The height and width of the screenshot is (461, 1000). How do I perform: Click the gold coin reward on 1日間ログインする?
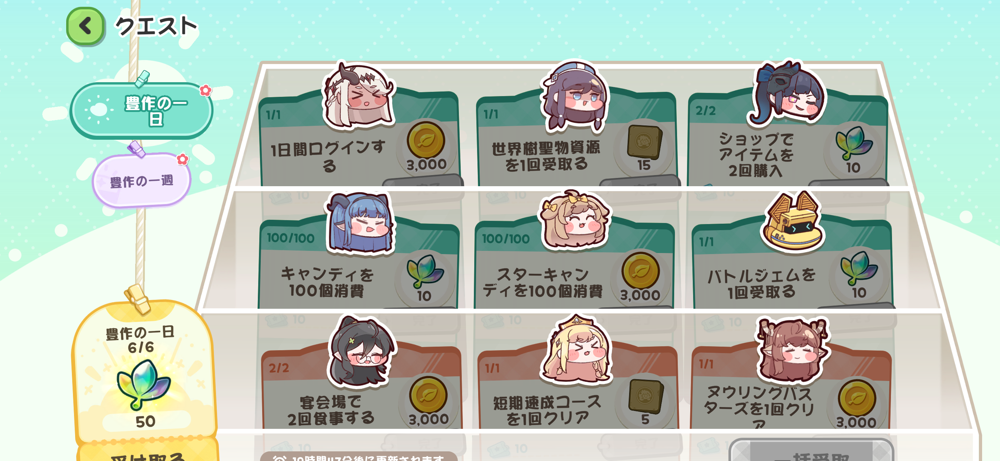coord(426,140)
